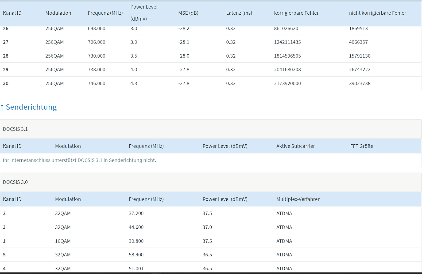Viewport: 422px width, 274px height.
Task: Click ATDMA in the 30.800 row
Action: pyautogui.click(x=284, y=241)
